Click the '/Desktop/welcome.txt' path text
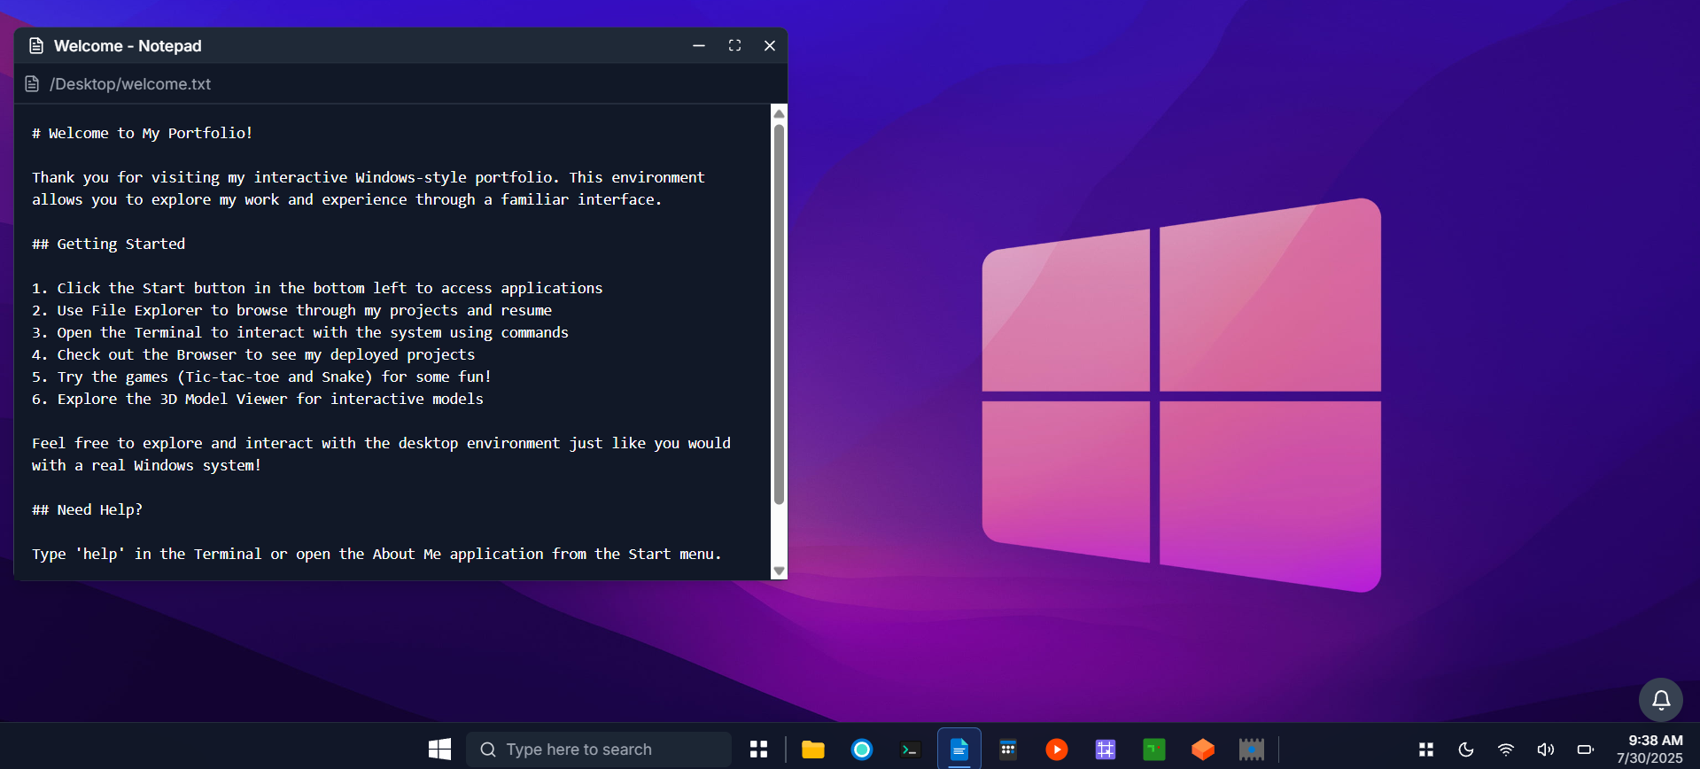1700x769 pixels. coord(130,84)
